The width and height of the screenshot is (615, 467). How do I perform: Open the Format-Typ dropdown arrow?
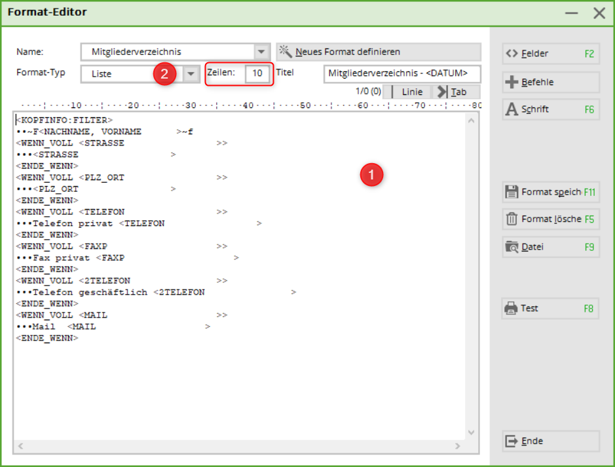[x=191, y=74]
